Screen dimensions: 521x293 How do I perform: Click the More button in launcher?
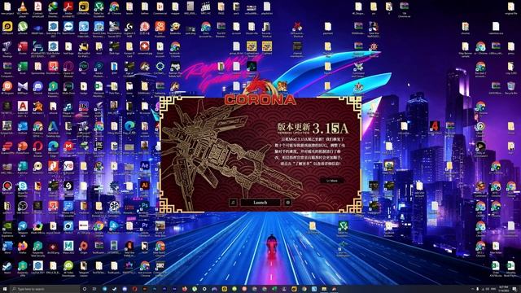point(331,181)
